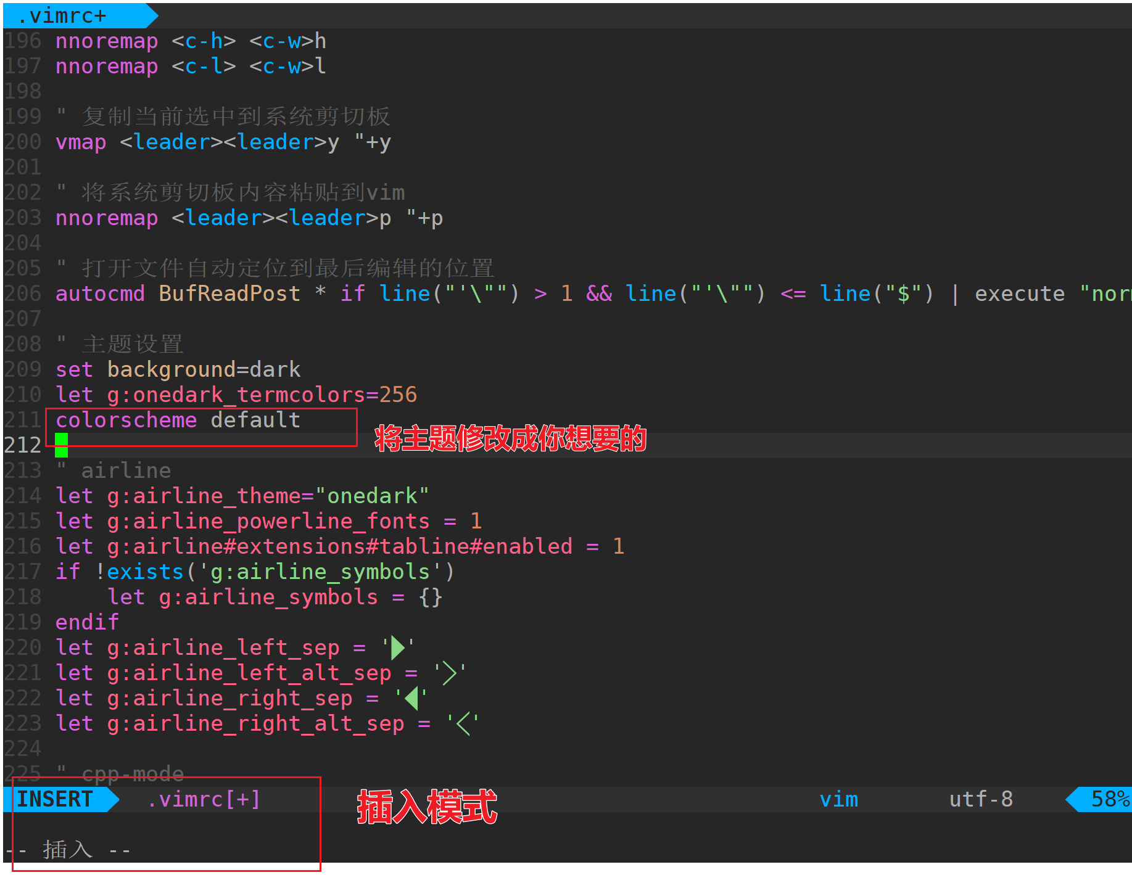This screenshot has height=875, width=1132.
Task: Click the filled right triangle separator on line 220
Action: tap(398, 647)
